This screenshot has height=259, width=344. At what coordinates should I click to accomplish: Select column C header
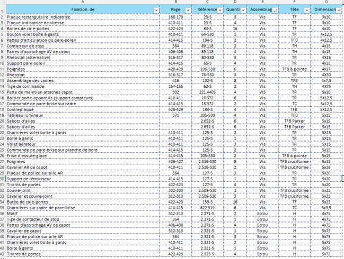(x=208, y=2)
